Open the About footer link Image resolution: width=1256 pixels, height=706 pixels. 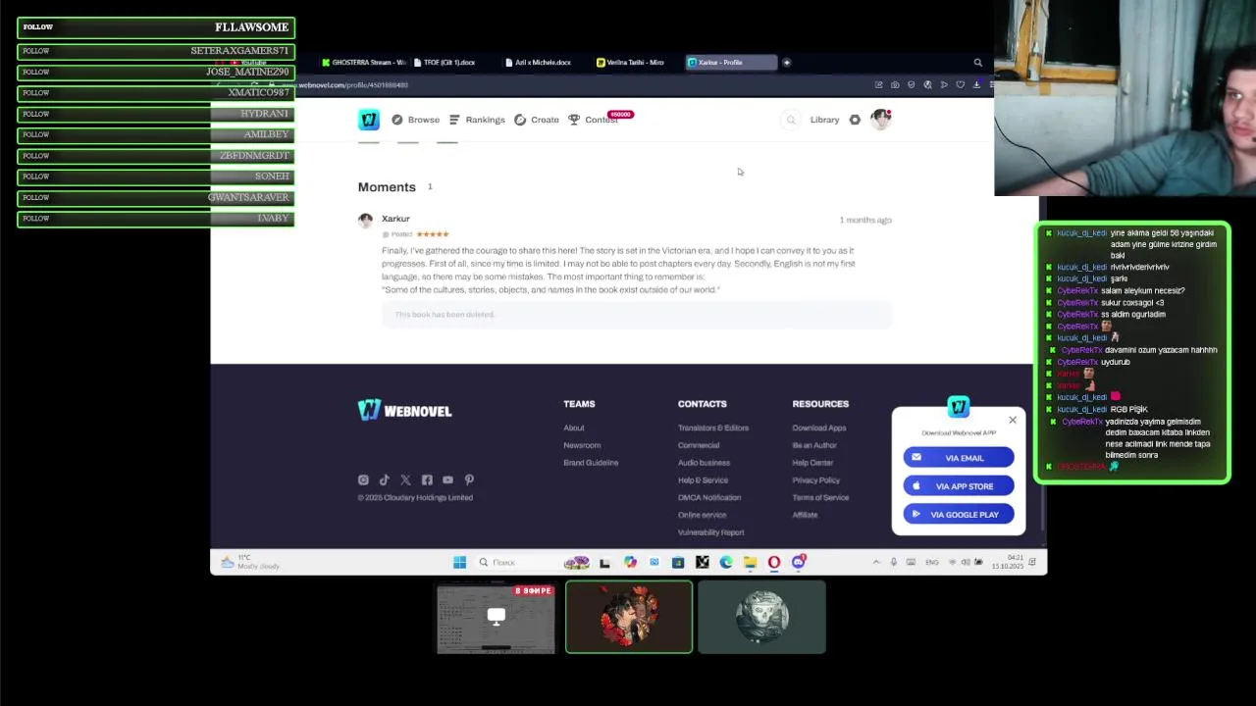coord(574,428)
